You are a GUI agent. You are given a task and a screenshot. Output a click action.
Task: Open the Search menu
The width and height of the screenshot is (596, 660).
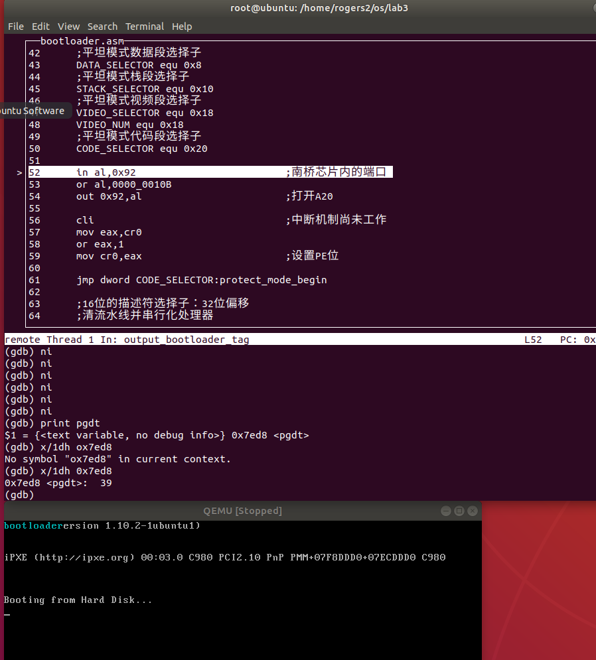102,27
